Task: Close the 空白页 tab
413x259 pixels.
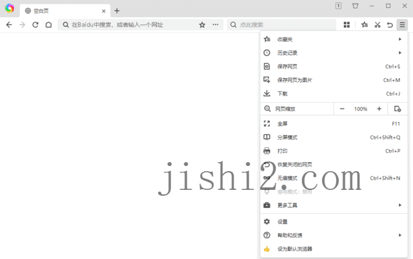Action: tap(104, 11)
